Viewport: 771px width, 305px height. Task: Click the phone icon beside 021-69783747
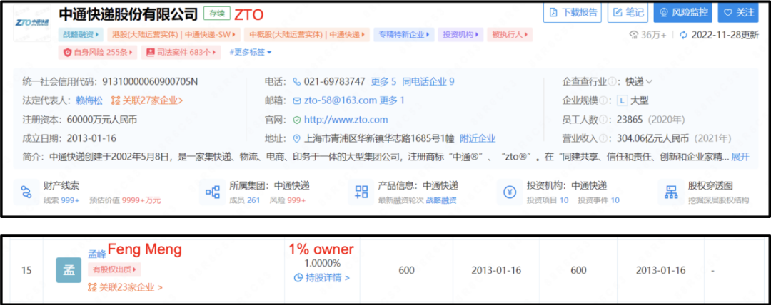coord(296,81)
